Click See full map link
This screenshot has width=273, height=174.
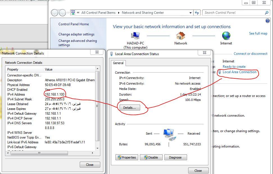(x=258, y=33)
